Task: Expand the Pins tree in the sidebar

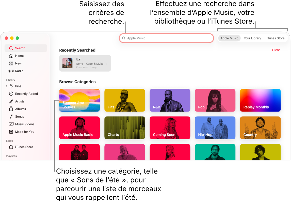Action: pyautogui.click(x=6, y=86)
